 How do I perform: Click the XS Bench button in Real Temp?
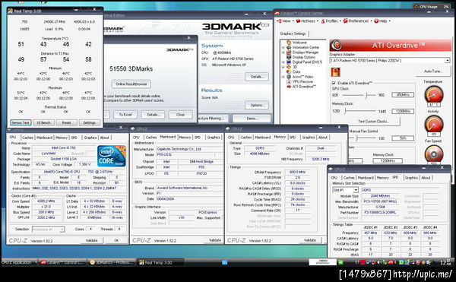(x=43, y=122)
